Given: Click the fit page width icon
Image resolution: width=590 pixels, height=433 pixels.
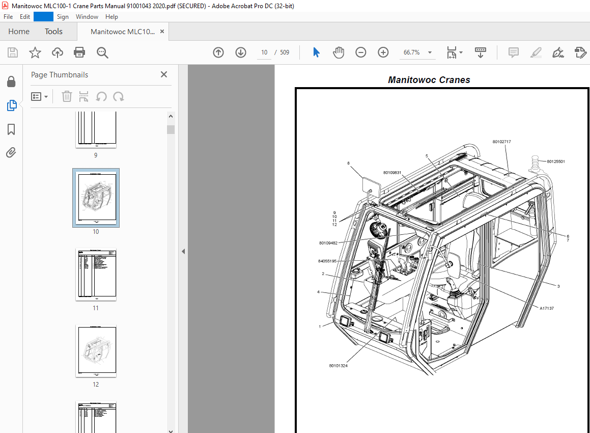Looking at the screenshot, I should 452,52.
